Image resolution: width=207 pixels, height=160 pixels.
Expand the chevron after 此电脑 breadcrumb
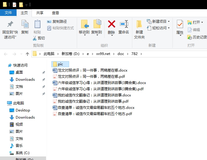(x=58, y=54)
